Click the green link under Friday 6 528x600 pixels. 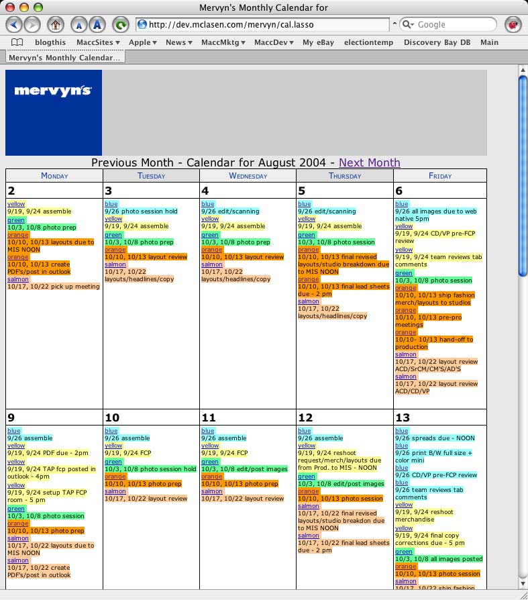pos(404,273)
